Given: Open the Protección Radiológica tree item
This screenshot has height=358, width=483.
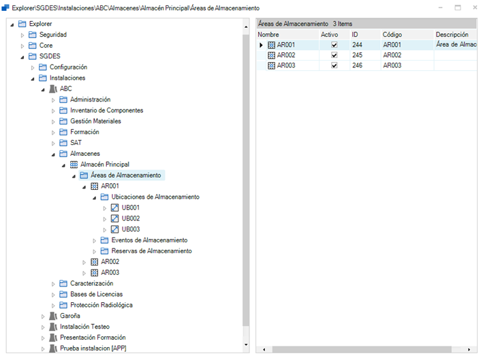Looking at the screenshot, I should coord(101,305).
